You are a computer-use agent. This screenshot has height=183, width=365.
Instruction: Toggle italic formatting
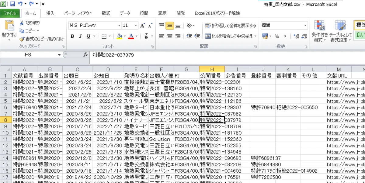[x=81, y=36]
